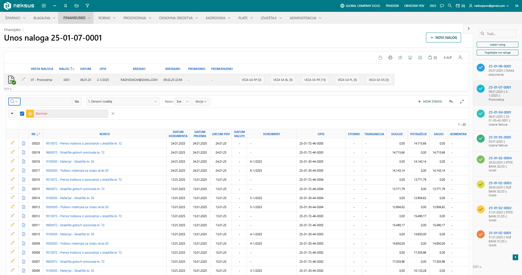Toggle status circle for 25-01-02-0003
This screenshot has width=522, height=275.
click(481, 184)
